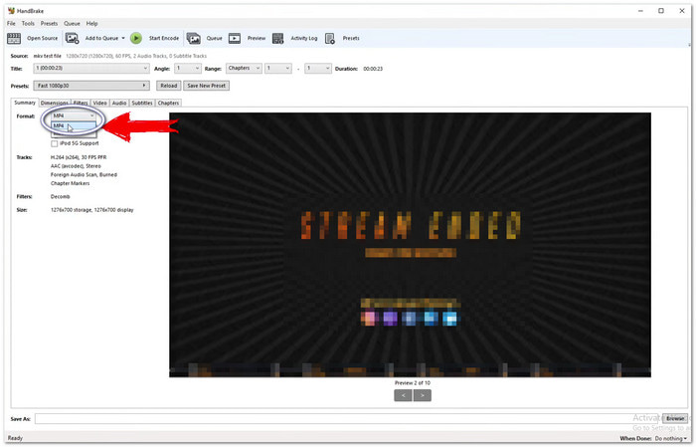
Task: Open the Fast 1080p30 presets selector
Action: point(91,86)
